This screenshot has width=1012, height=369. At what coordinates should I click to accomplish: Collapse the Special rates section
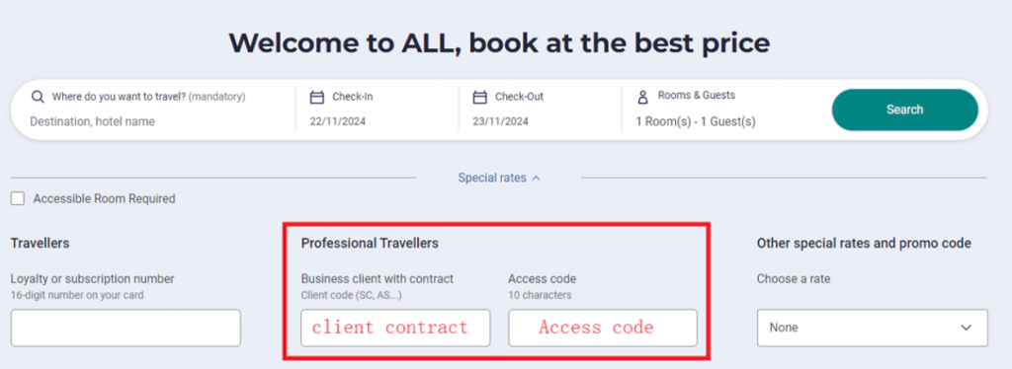pos(499,178)
